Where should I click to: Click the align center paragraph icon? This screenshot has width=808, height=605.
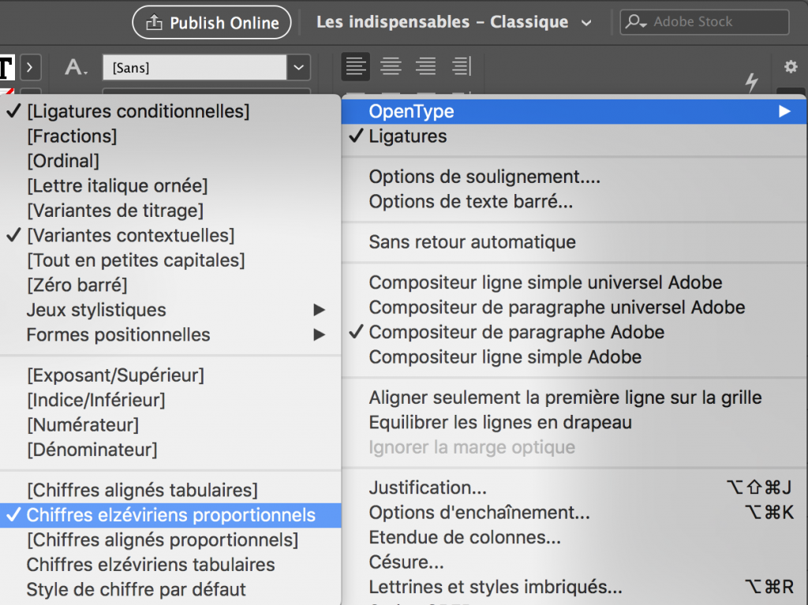[x=391, y=66]
